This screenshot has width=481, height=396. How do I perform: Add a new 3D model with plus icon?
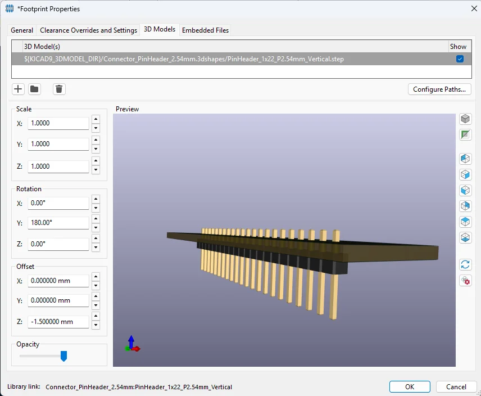tap(18, 89)
